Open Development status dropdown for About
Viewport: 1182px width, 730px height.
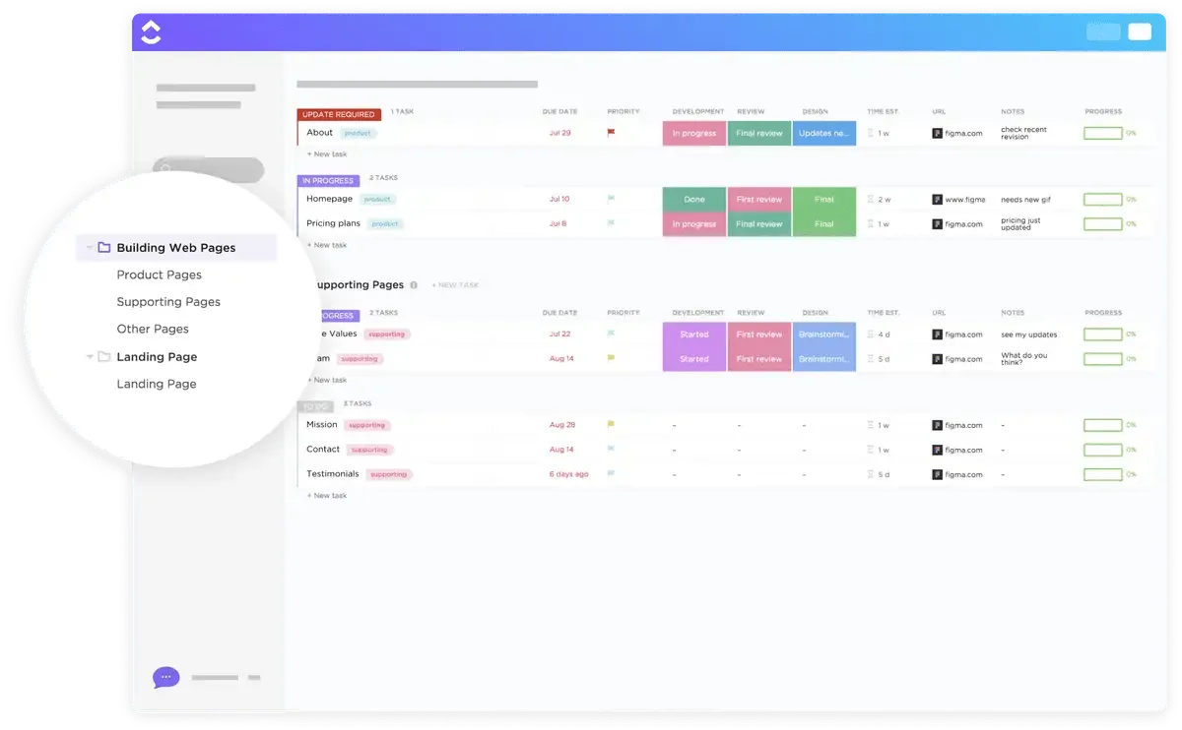point(694,133)
